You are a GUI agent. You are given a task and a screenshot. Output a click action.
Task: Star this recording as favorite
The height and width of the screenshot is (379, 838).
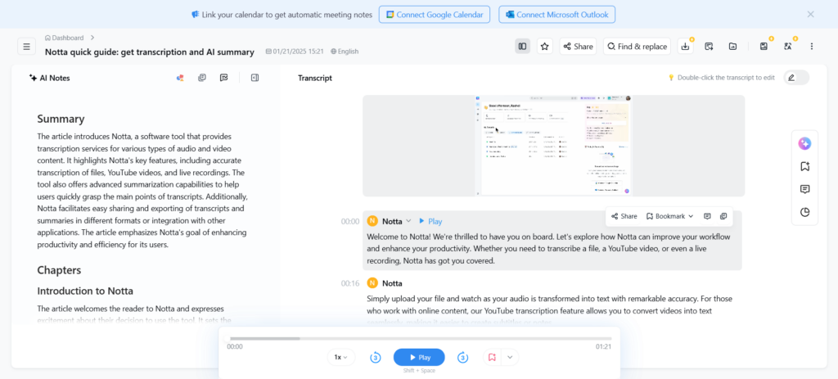pyautogui.click(x=544, y=47)
